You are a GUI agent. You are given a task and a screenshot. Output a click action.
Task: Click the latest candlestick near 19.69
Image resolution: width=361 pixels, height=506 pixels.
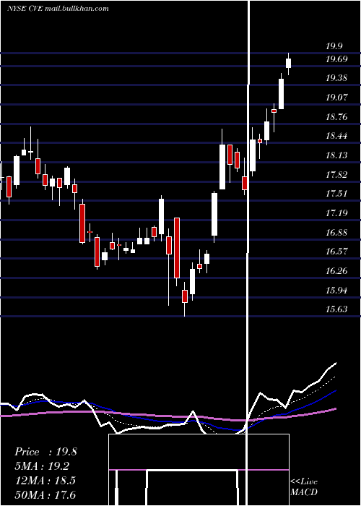289,63
